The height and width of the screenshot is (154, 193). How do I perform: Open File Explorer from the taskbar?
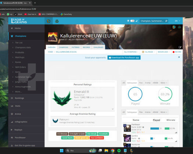[x=106, y=151]
